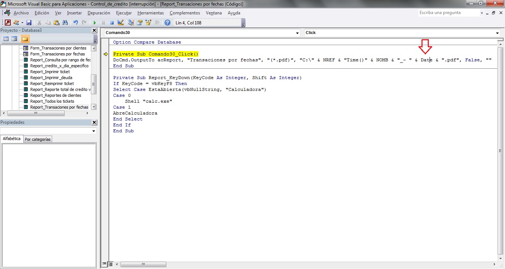Click the View Microsoft Access toolbar icon
This screenshot has width=505, height=269.
8,23
